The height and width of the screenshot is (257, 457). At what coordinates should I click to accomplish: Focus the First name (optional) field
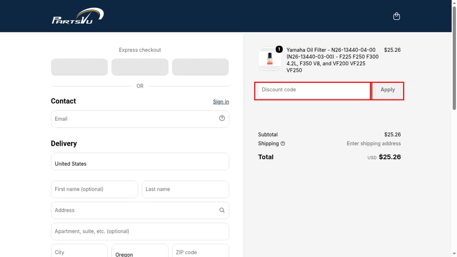point(94,189)
